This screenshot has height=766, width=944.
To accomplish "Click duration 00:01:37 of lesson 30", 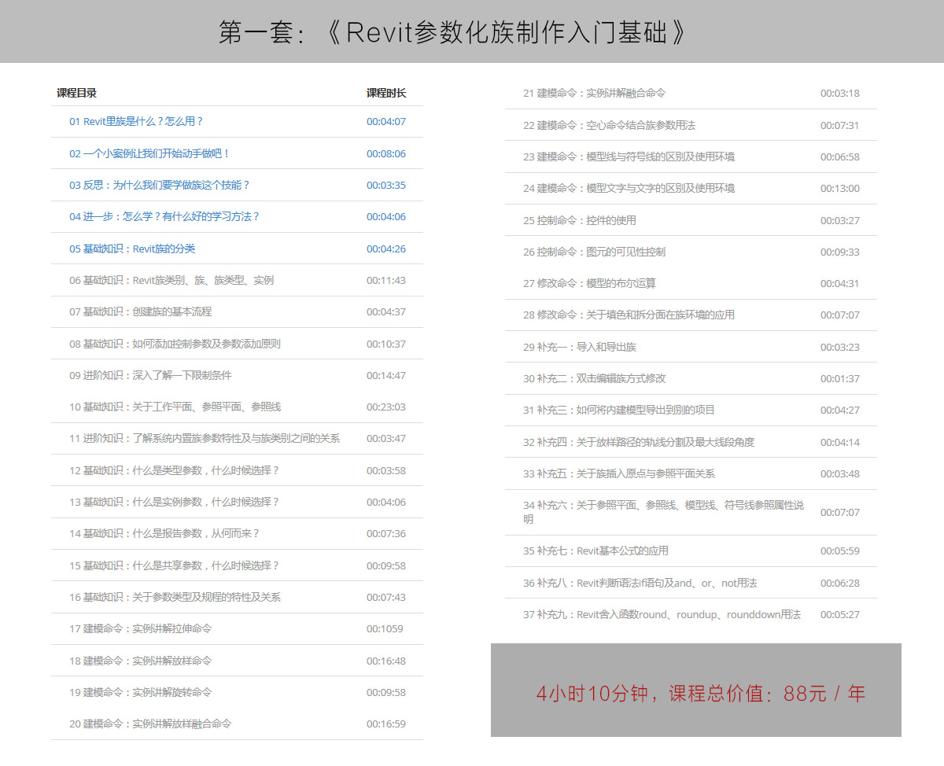I will [840, 378].
